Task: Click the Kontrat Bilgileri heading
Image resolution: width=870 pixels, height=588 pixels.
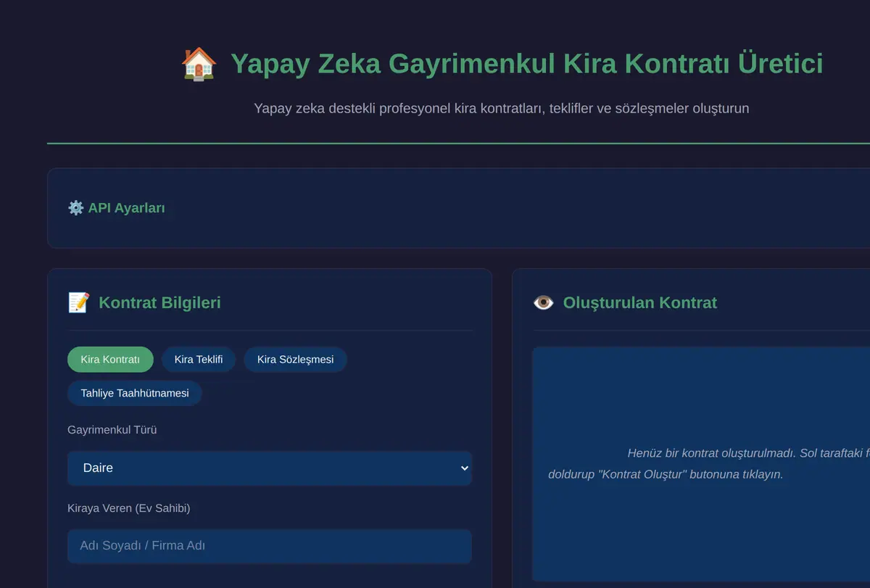Action: pyautogui.click(x=159, y=302)
